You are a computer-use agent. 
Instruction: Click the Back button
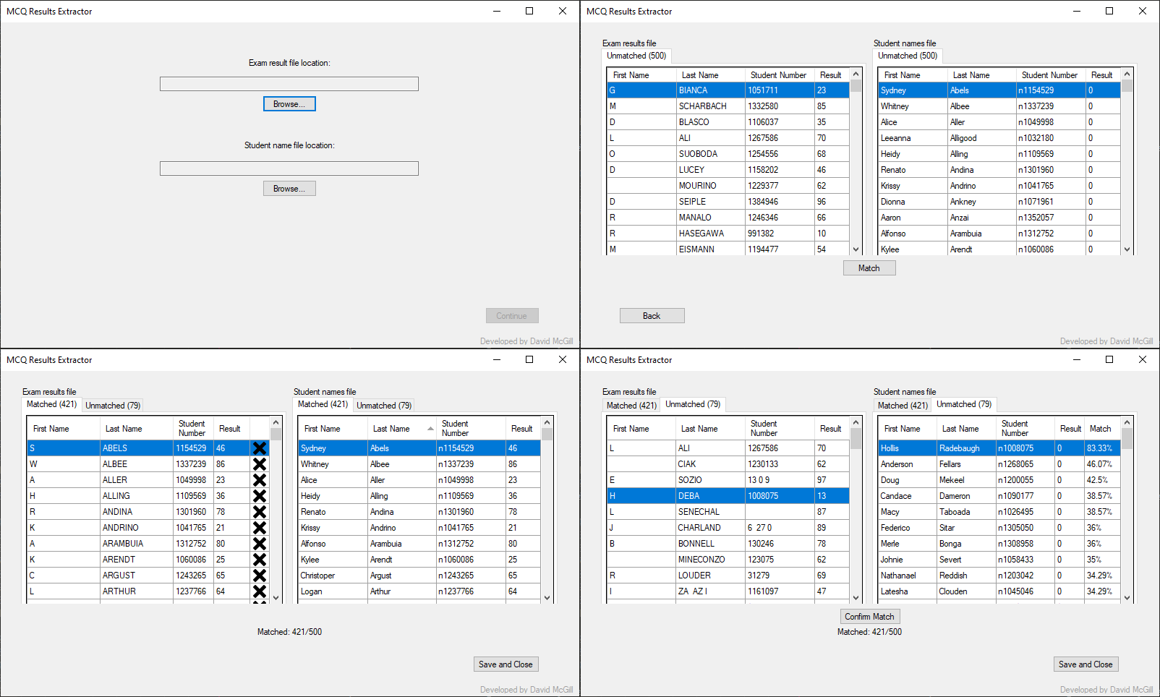point(652,316)
